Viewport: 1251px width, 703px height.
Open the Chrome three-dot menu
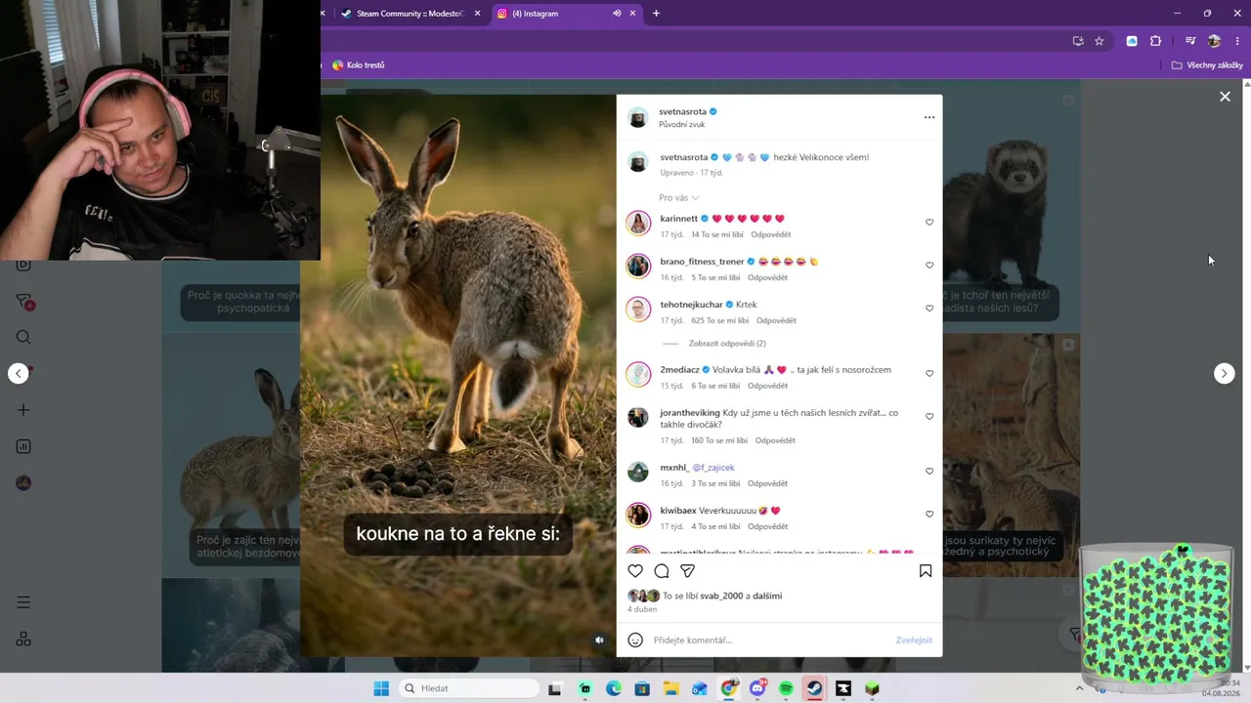(1237, 41)
